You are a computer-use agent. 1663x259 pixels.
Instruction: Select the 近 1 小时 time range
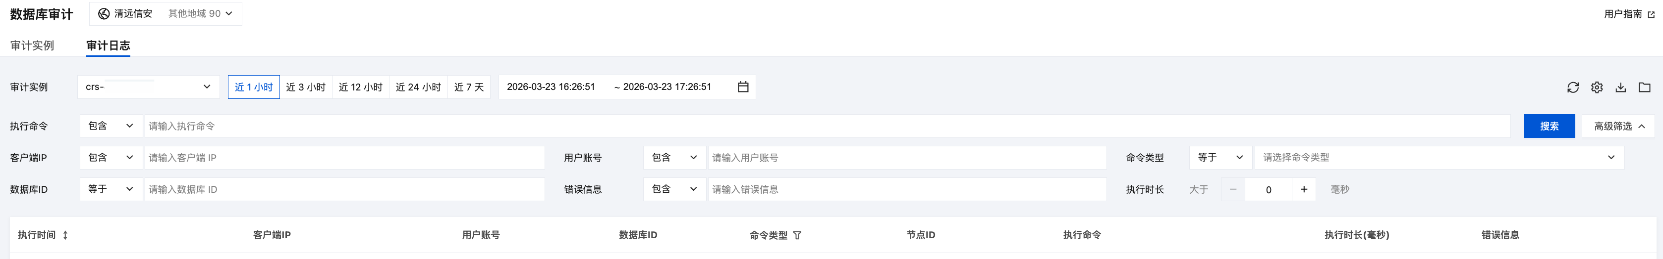tap(254, 87)
